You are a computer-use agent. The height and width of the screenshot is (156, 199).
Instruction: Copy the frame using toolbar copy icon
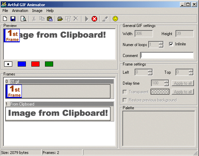42,19
